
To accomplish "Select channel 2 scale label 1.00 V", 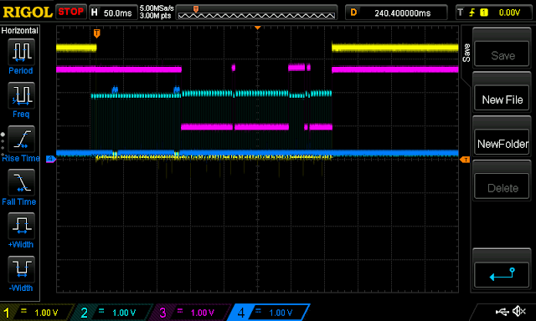I will 124,313.
